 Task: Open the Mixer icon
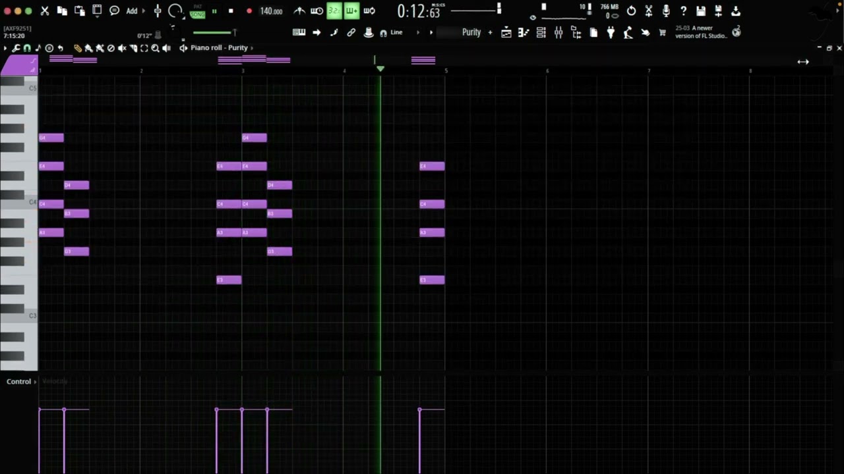pyautogui.click(x=558, y=32)
